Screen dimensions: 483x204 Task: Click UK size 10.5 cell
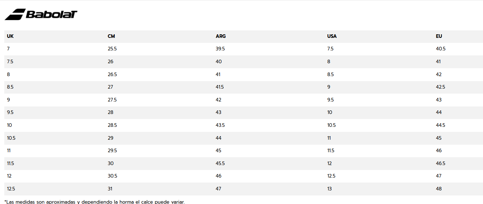10,138
